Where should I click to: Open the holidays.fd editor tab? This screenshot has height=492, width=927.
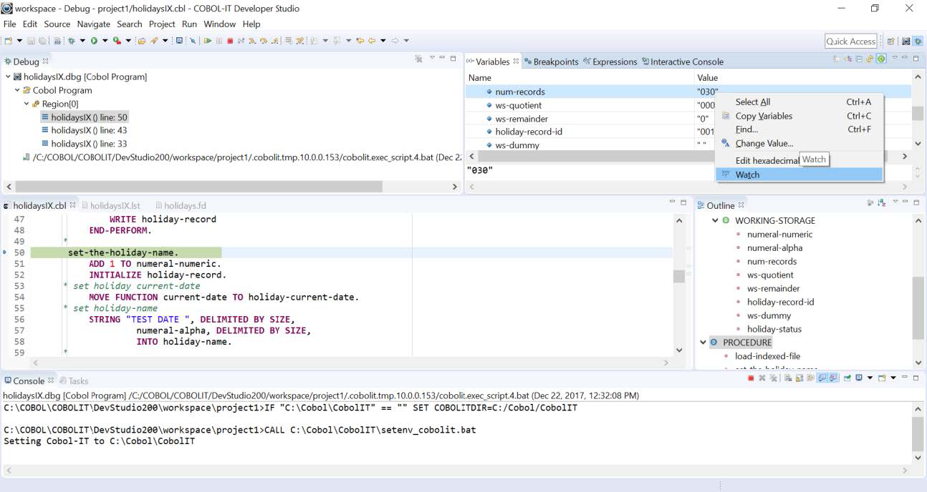point(185,205)
